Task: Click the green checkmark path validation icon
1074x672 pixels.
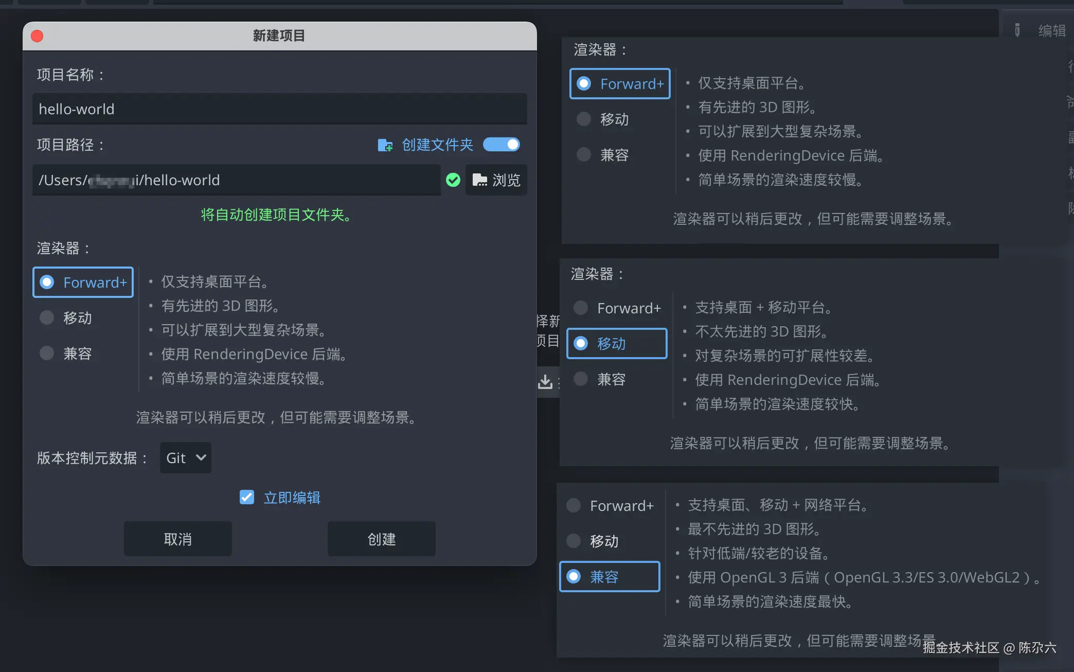Action: coord(453,180)
